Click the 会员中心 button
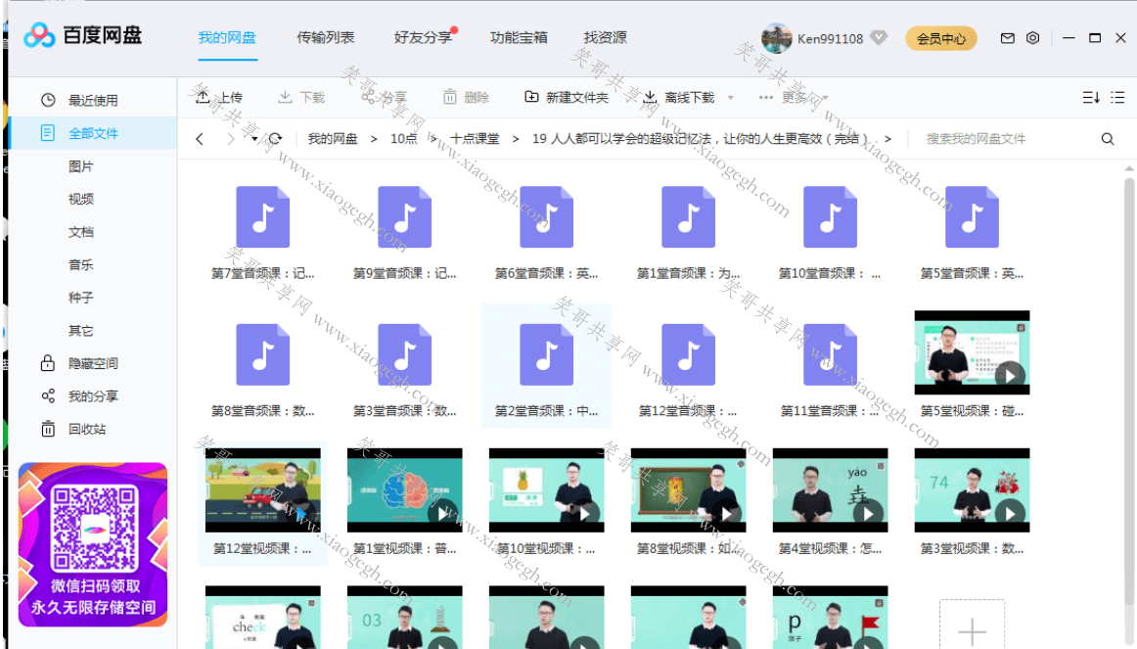Viewport: 1137px width, 649px height. tap(940, 38)
